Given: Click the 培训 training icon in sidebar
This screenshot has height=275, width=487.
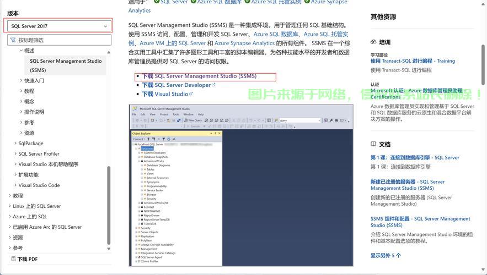Looking at the screenshot, I should 373,42.
